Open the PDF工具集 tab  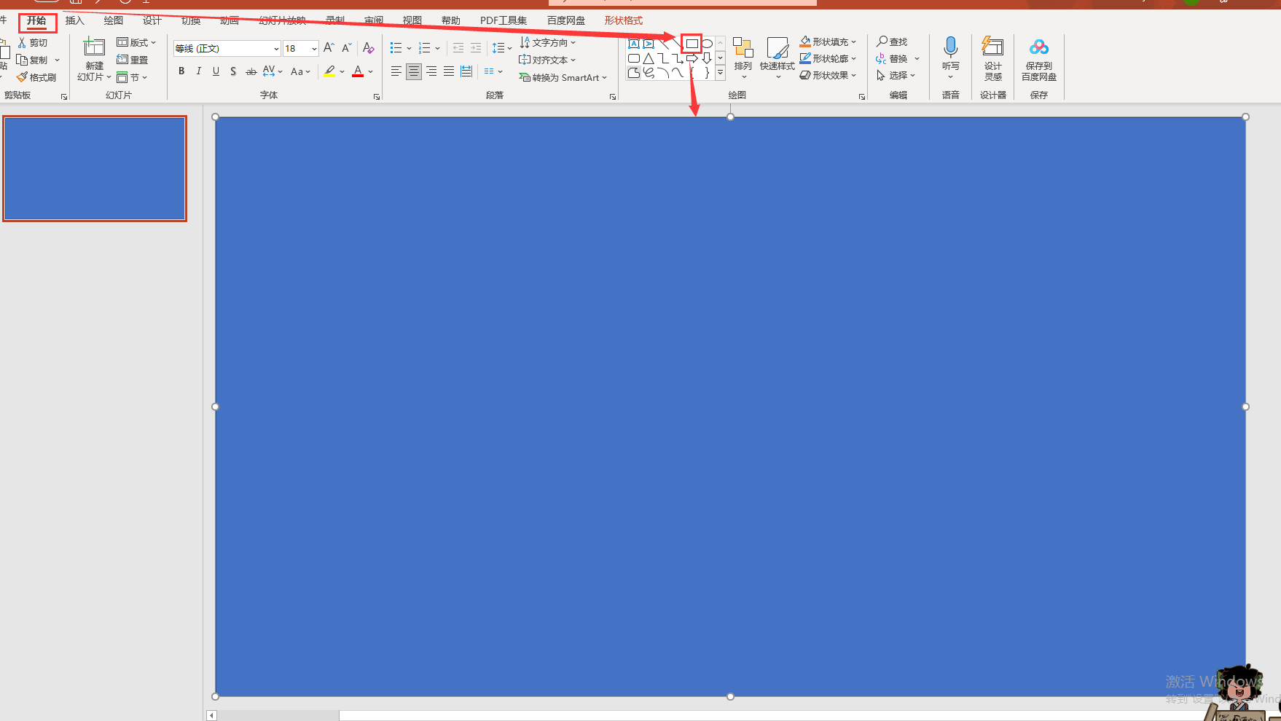pyautogui.click(x=504, y=20)
